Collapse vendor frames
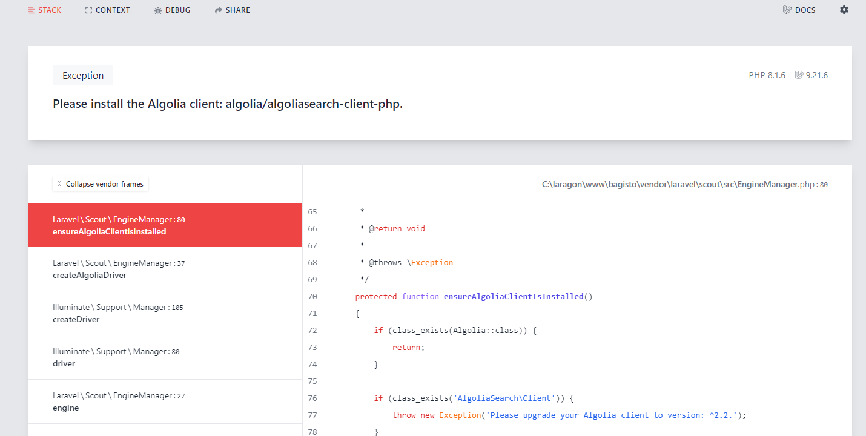The image size is (866, 436). pos(101,184)
